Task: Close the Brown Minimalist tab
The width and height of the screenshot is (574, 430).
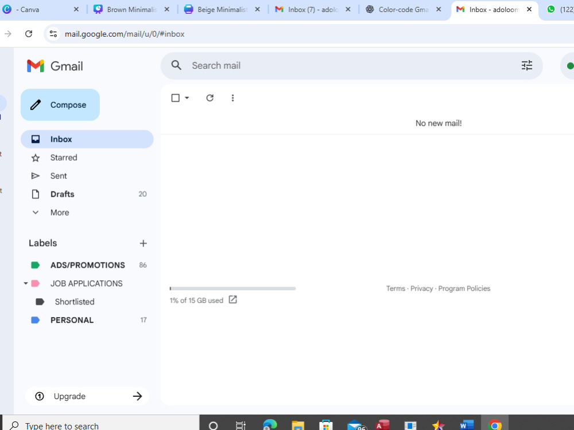Action: (167, 10)
